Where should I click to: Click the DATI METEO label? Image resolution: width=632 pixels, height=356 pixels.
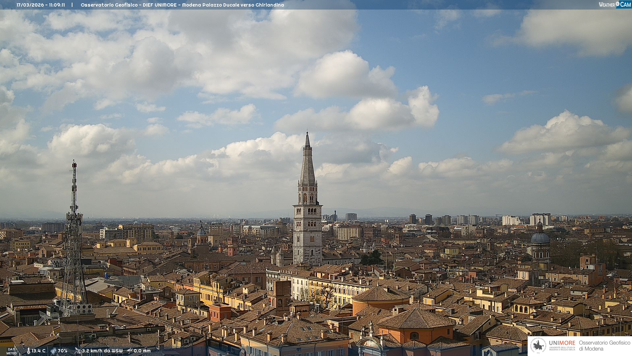coord(12,351)
